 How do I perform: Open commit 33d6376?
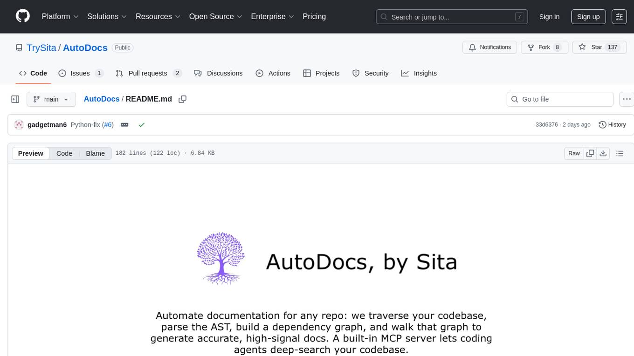[547, 125]
